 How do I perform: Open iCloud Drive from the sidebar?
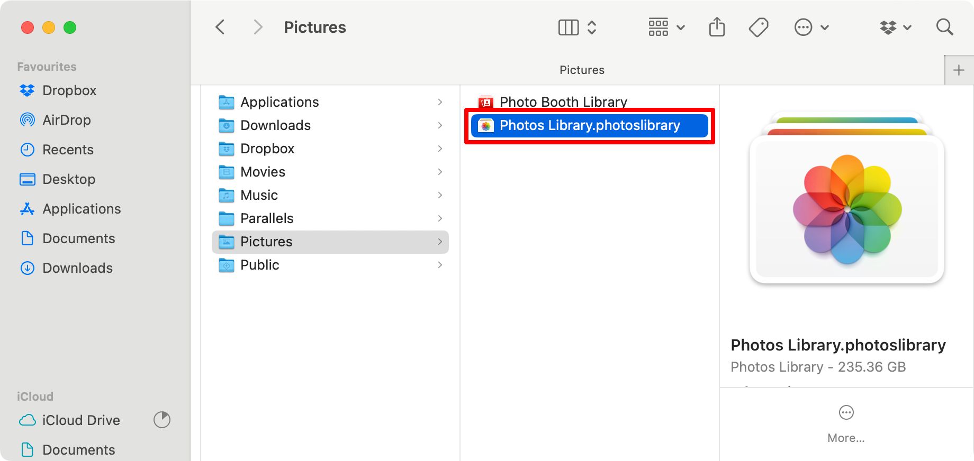[x=81, y=420]
